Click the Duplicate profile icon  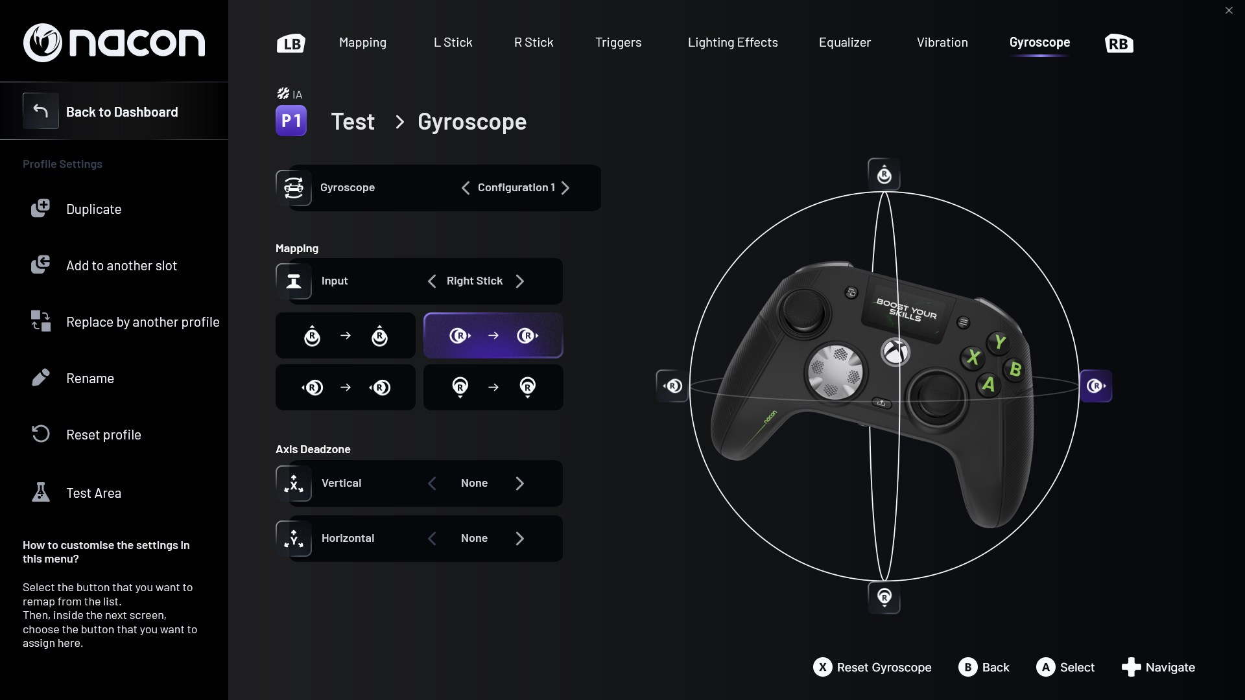tap(40, 208)
